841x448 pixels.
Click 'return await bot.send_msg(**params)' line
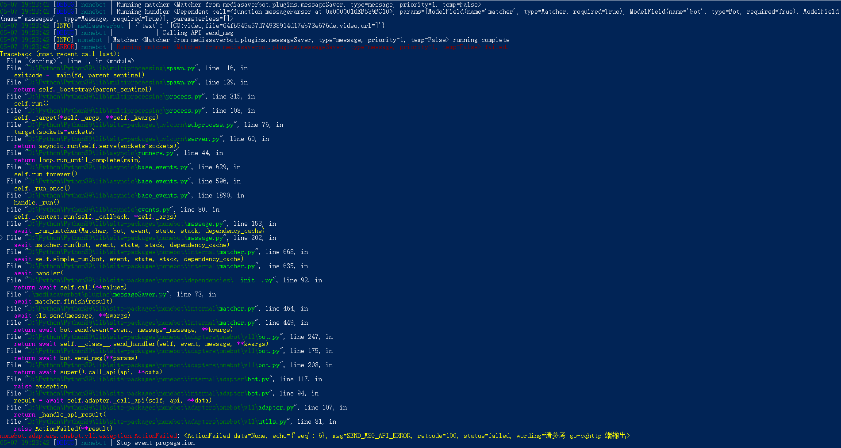tap(76, 358)
